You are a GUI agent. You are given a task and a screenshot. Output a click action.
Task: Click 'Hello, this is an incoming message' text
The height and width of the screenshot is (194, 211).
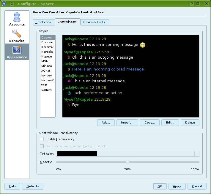point(105,45)
